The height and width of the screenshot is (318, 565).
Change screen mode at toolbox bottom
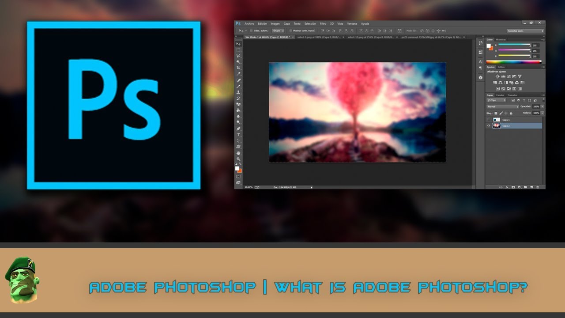(x=238, y=182)
